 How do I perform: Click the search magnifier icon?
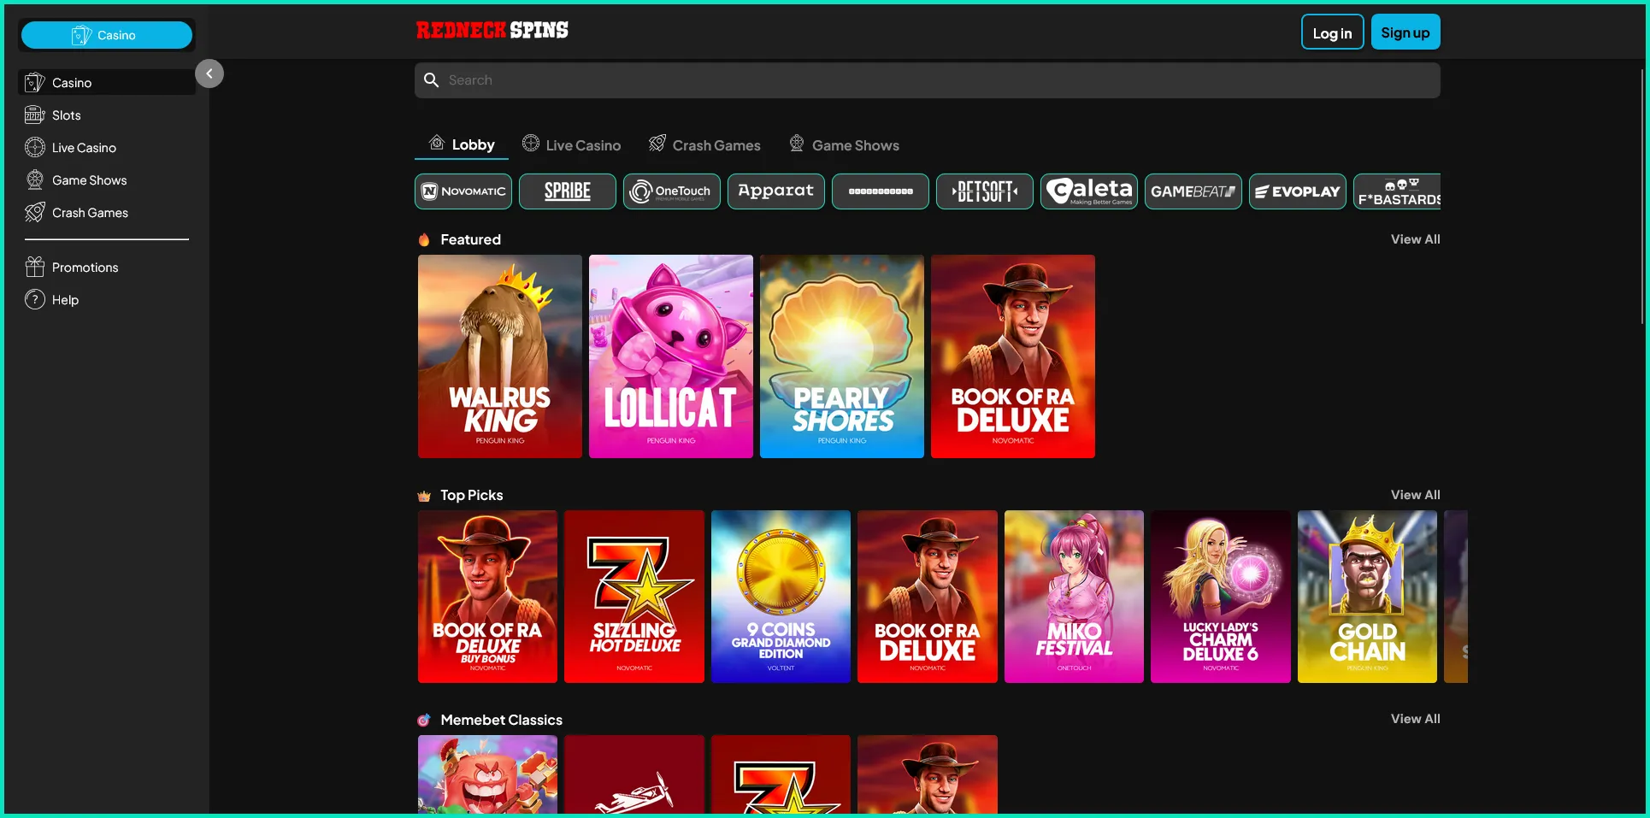432,80
